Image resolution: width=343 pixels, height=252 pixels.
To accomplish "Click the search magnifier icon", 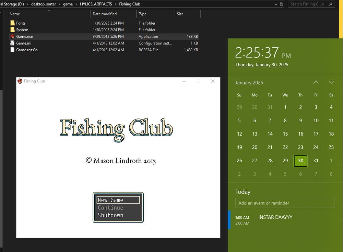I will tap(330, 4).
